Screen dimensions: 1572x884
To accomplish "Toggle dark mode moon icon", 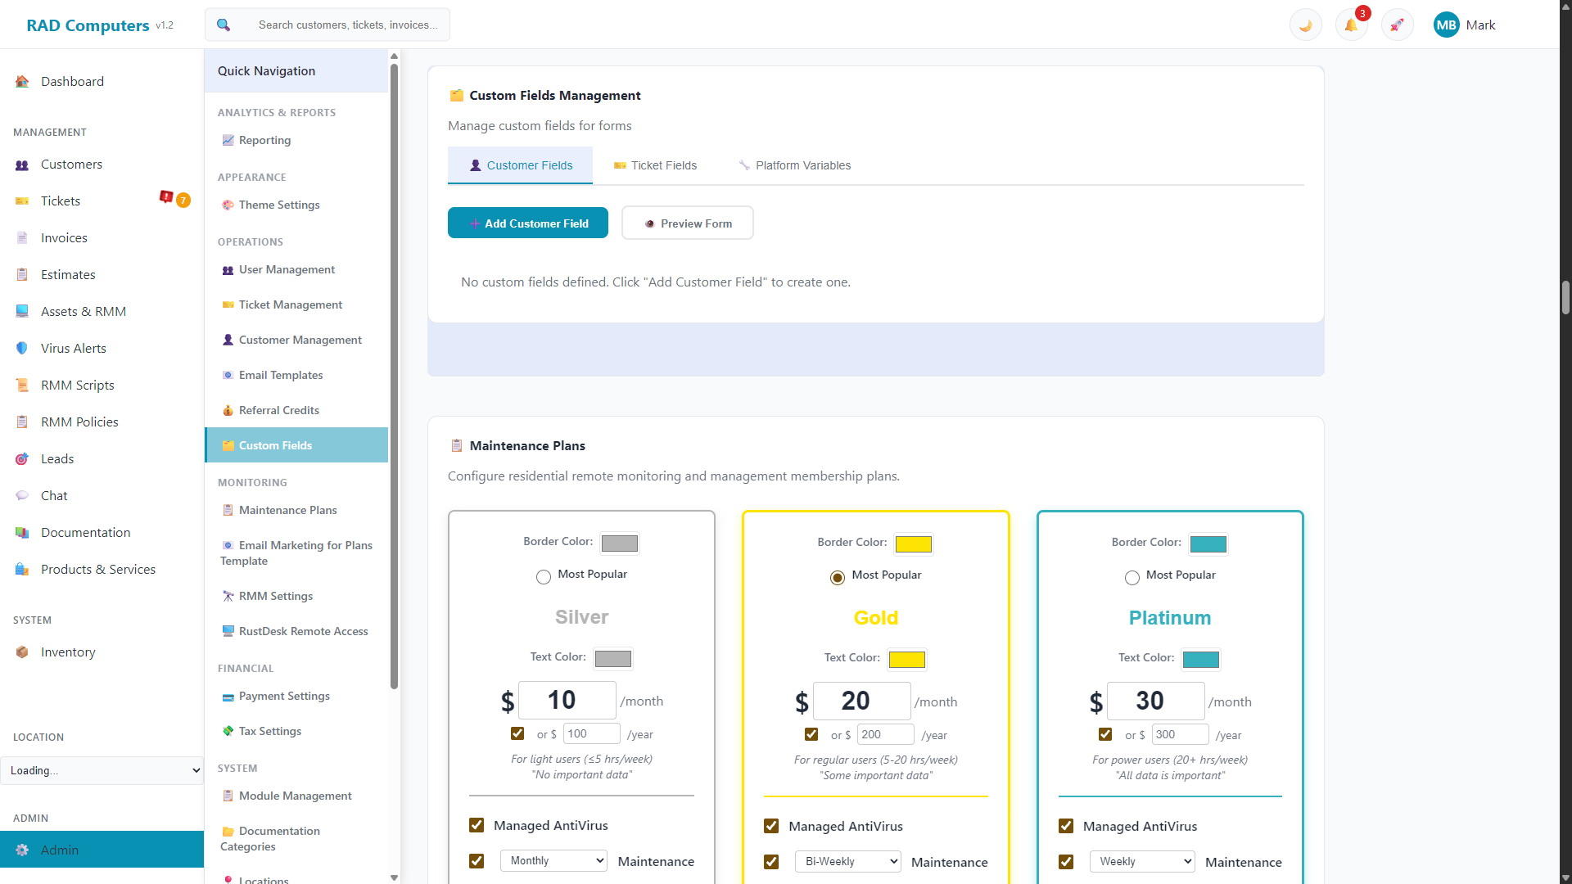I will coord(1305,25).
